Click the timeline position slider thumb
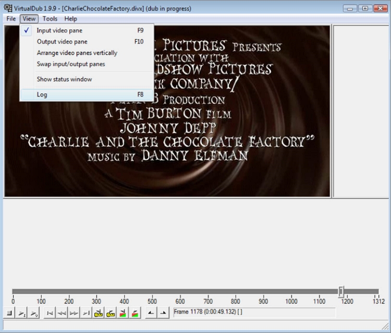This screenshot has width=391, height=333. coord(341,292)
